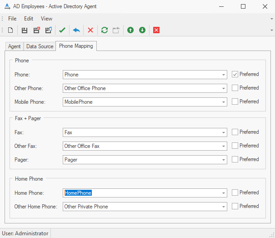Open the View menu
Screen dimensions: 275x238
[46, 19]
